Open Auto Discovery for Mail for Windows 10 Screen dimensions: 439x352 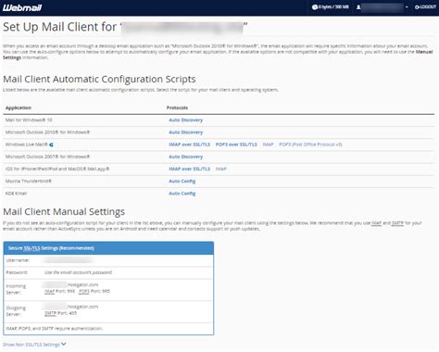click(185, 120)
